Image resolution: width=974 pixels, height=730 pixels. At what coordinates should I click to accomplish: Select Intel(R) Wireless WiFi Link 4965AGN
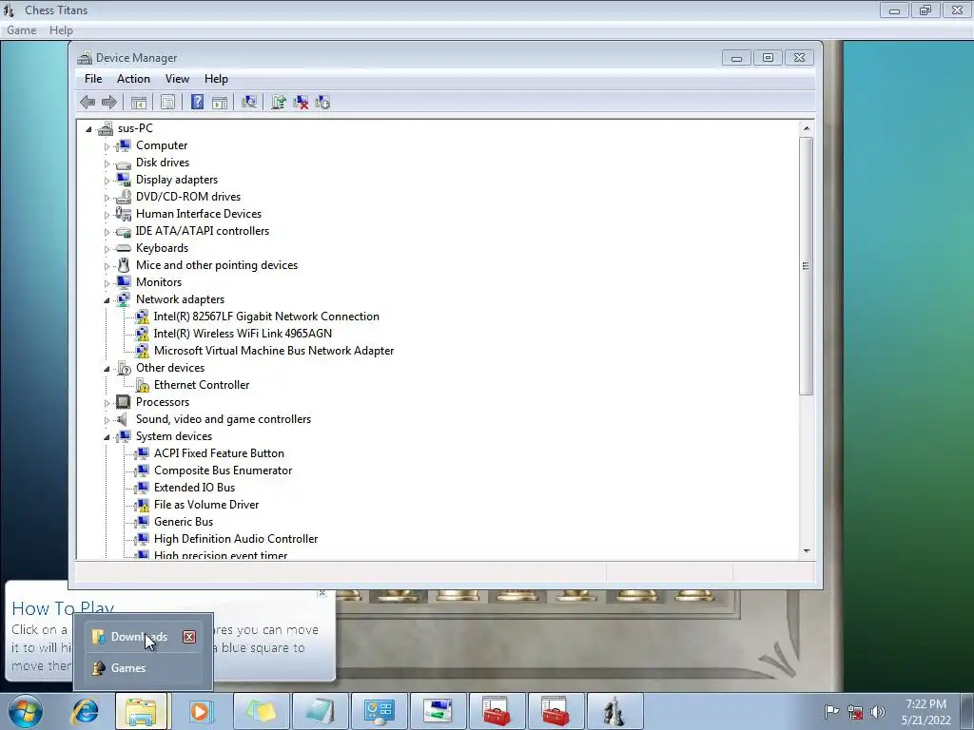click(243, 334)
